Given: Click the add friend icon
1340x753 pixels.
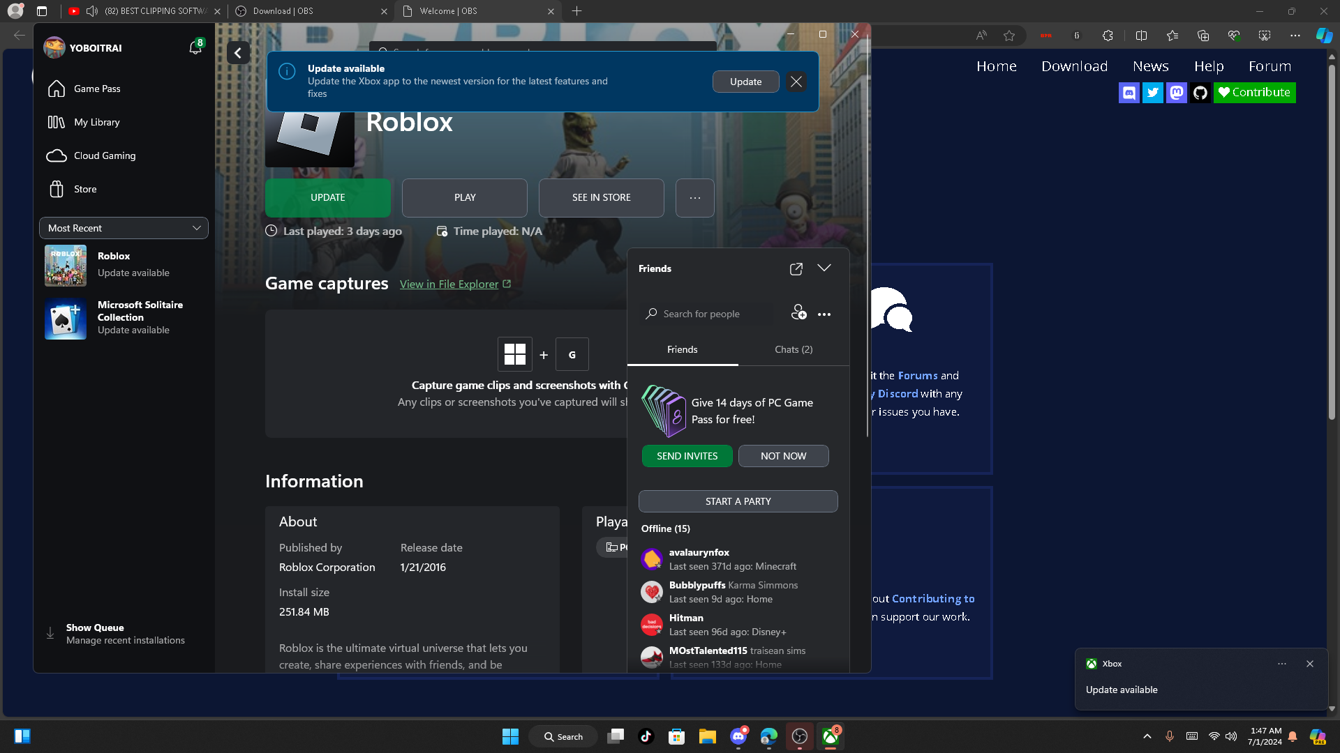Looking at the screenshot, I should 798,312.
